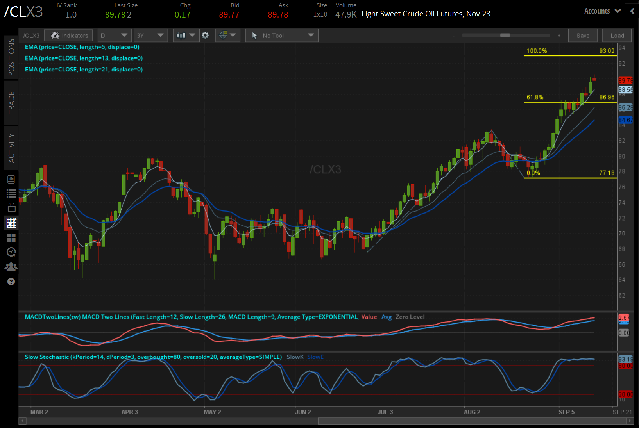Open the D timeframe dropdown

pyautogui.click(x=115, y=35)
